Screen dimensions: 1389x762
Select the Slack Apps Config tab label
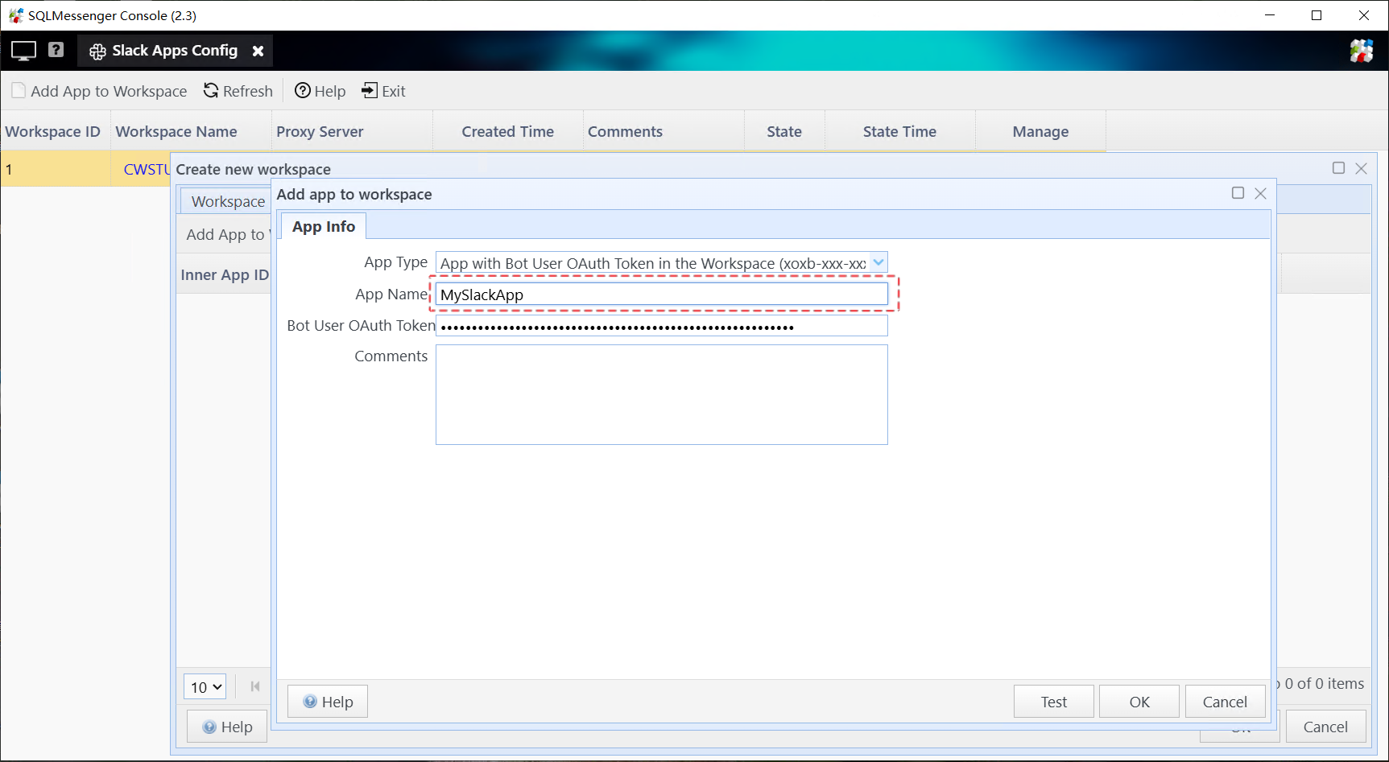176,51
